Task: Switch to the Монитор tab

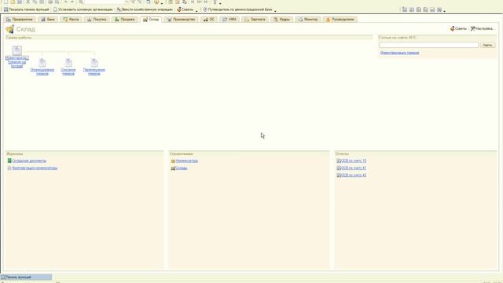Action: pos(307,20)
